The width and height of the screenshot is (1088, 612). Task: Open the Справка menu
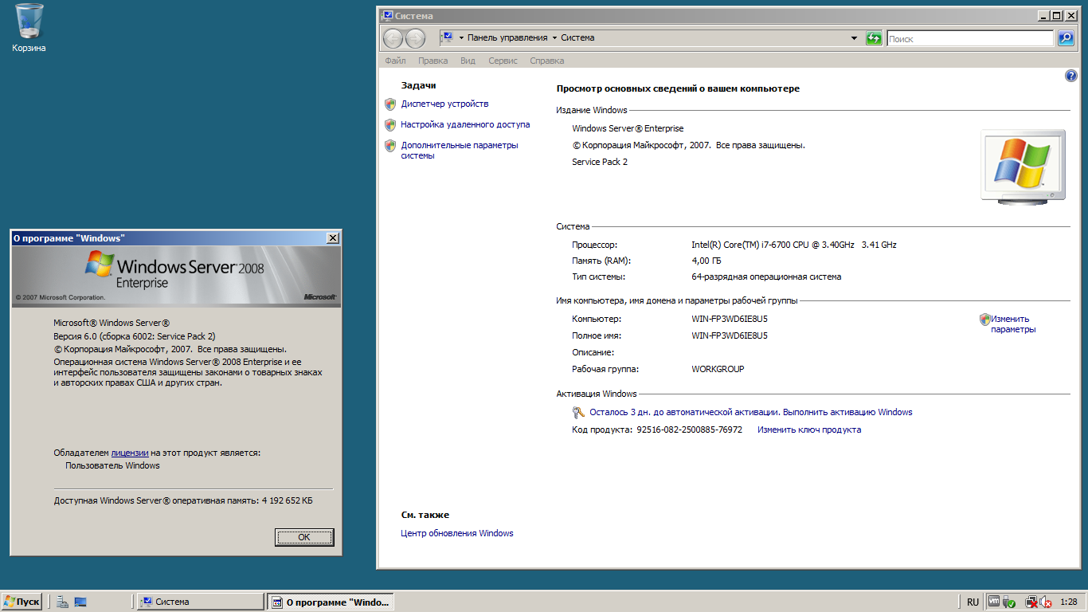coord(546,61)
